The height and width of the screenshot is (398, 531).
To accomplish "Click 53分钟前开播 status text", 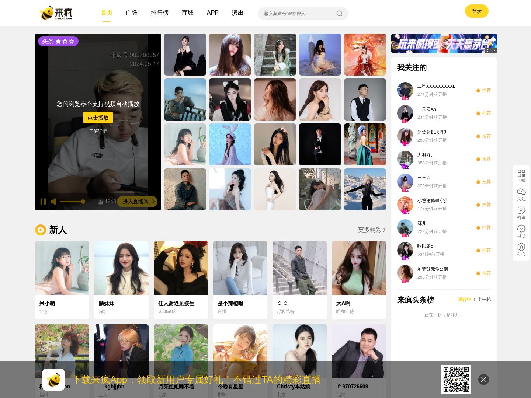I will coord(431,254).
